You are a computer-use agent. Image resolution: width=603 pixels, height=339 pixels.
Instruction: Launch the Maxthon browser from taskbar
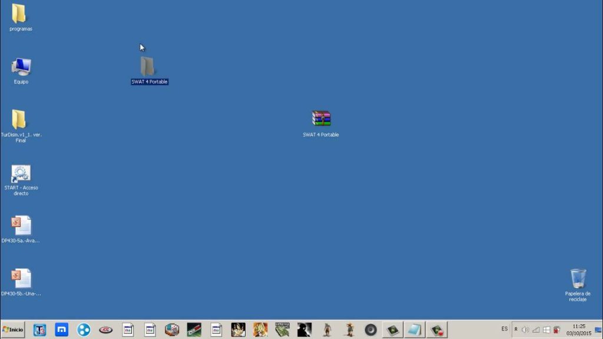[62, 330]
